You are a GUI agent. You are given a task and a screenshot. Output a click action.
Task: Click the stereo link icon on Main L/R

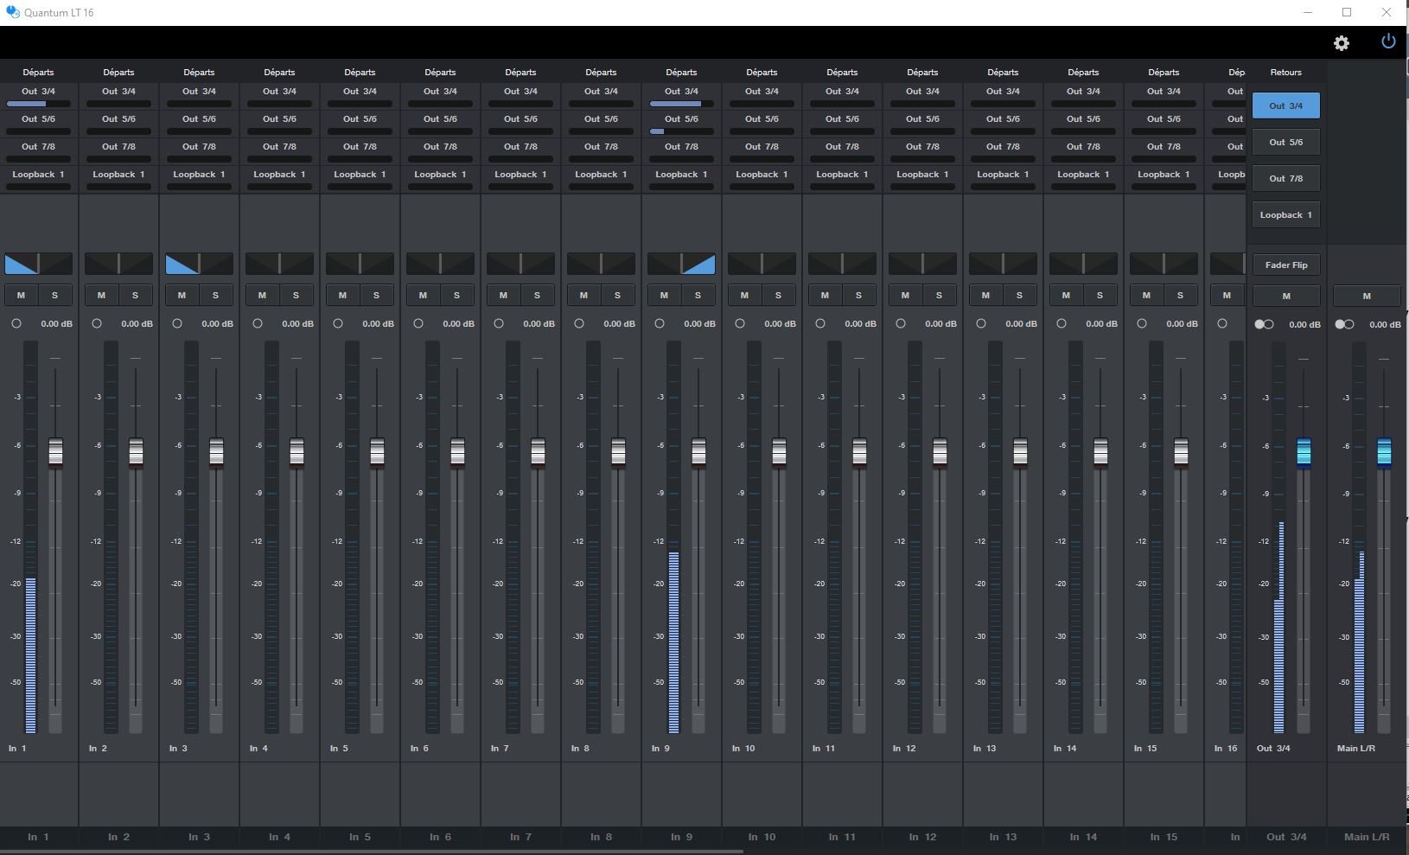(x=1345, y=324)
